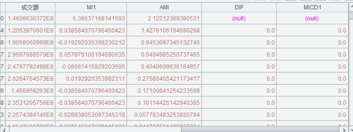
Task: Click AMI value 0.9453097345132745
Action: pyautogui.click(x=164, y=43)
